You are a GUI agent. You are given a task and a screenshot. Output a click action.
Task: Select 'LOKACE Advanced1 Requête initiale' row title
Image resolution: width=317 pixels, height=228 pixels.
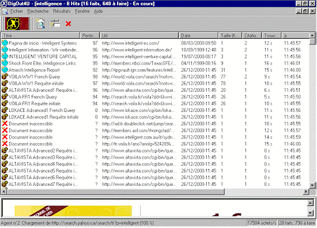coord(43,117)
